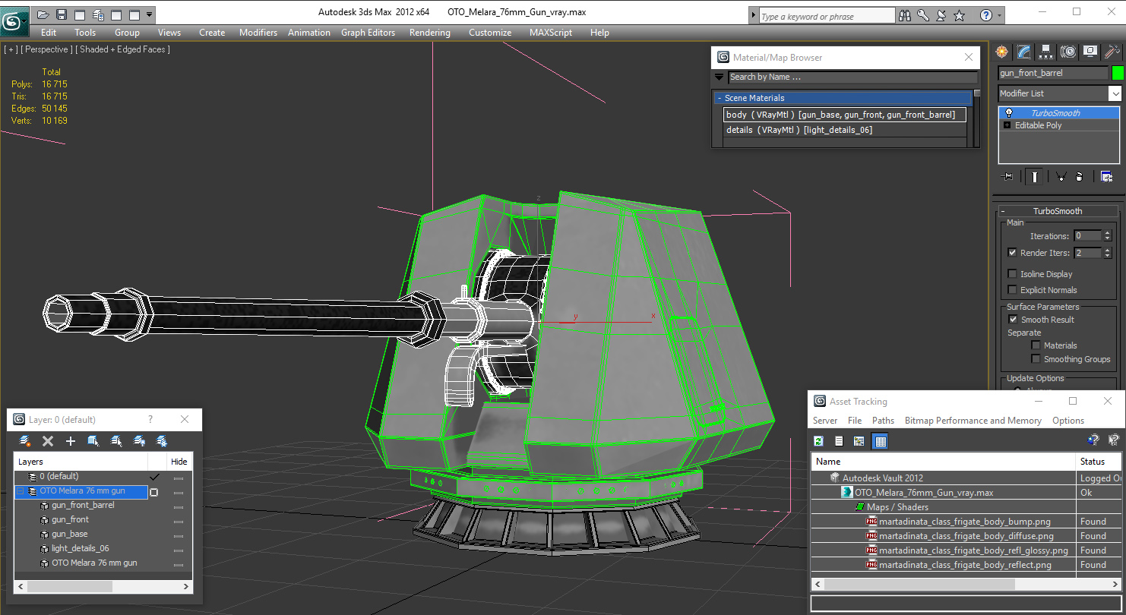Click the Hide column header in Layer dialog

coord(179,462)
